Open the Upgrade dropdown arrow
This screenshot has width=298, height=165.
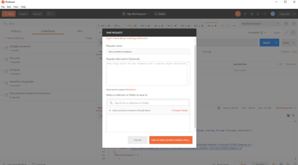294,14
